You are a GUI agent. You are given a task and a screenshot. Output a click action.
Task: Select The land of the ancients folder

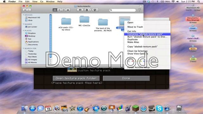[x=103, y=25]
